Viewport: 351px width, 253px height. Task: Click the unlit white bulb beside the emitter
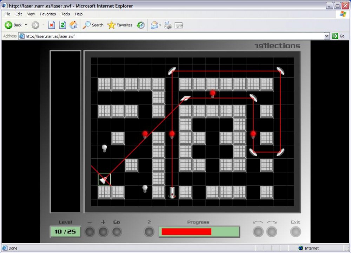pyautogui.click(x=145, y=189)
